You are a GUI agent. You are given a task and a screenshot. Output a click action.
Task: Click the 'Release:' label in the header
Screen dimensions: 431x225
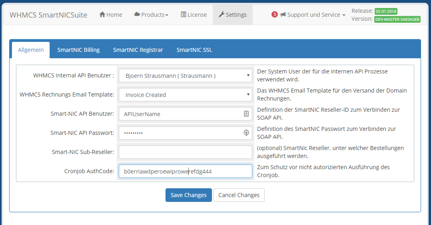362,11
